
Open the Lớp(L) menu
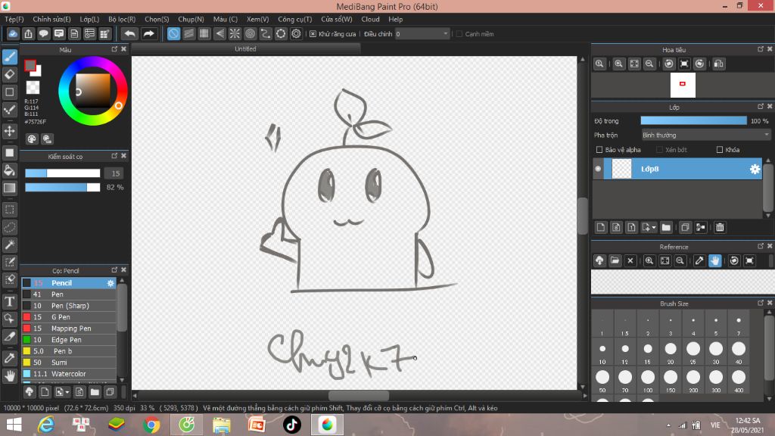(x=89, y=19)
